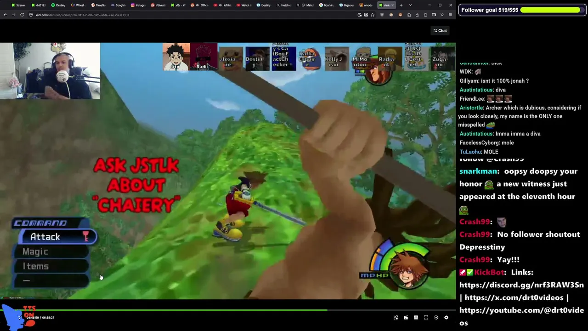The width and height of the screenshot is (588, 331).
Task: Go back to the previous page
Action: point(6,15)
